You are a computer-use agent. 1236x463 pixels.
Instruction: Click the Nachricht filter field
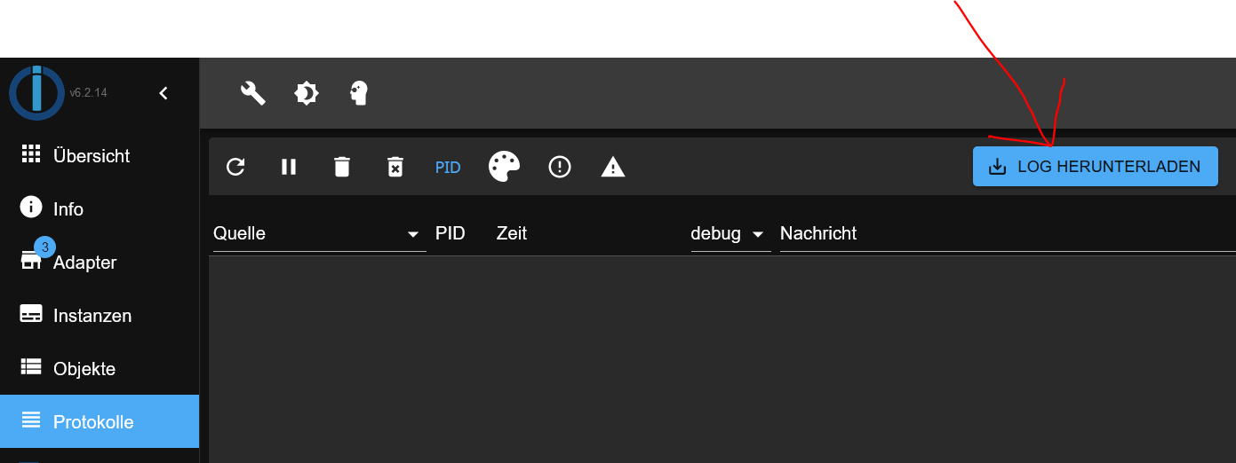1004,233
